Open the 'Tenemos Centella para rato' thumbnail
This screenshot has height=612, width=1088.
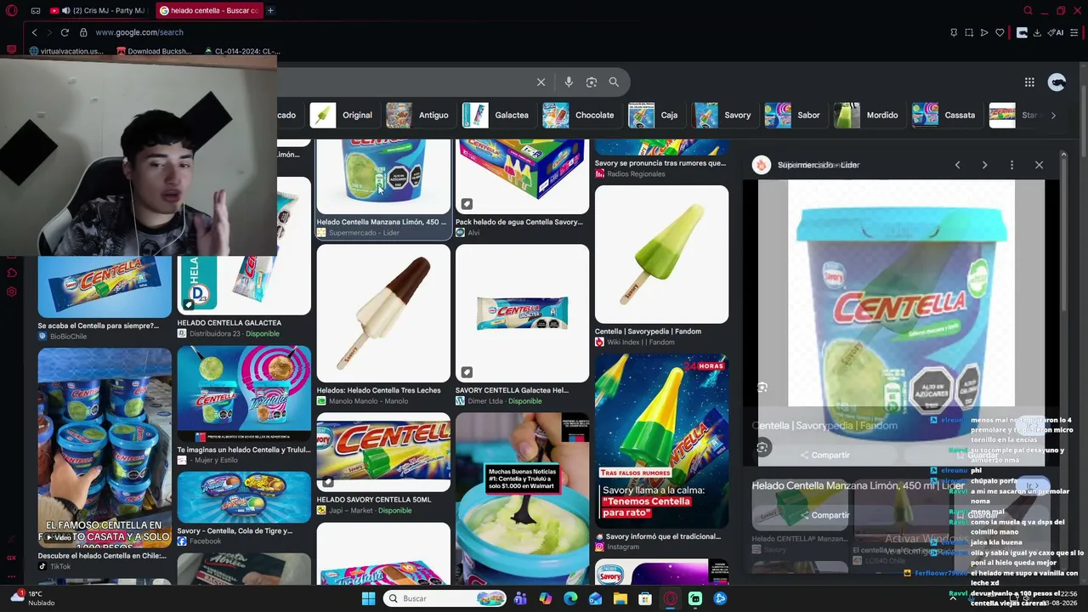661,441
